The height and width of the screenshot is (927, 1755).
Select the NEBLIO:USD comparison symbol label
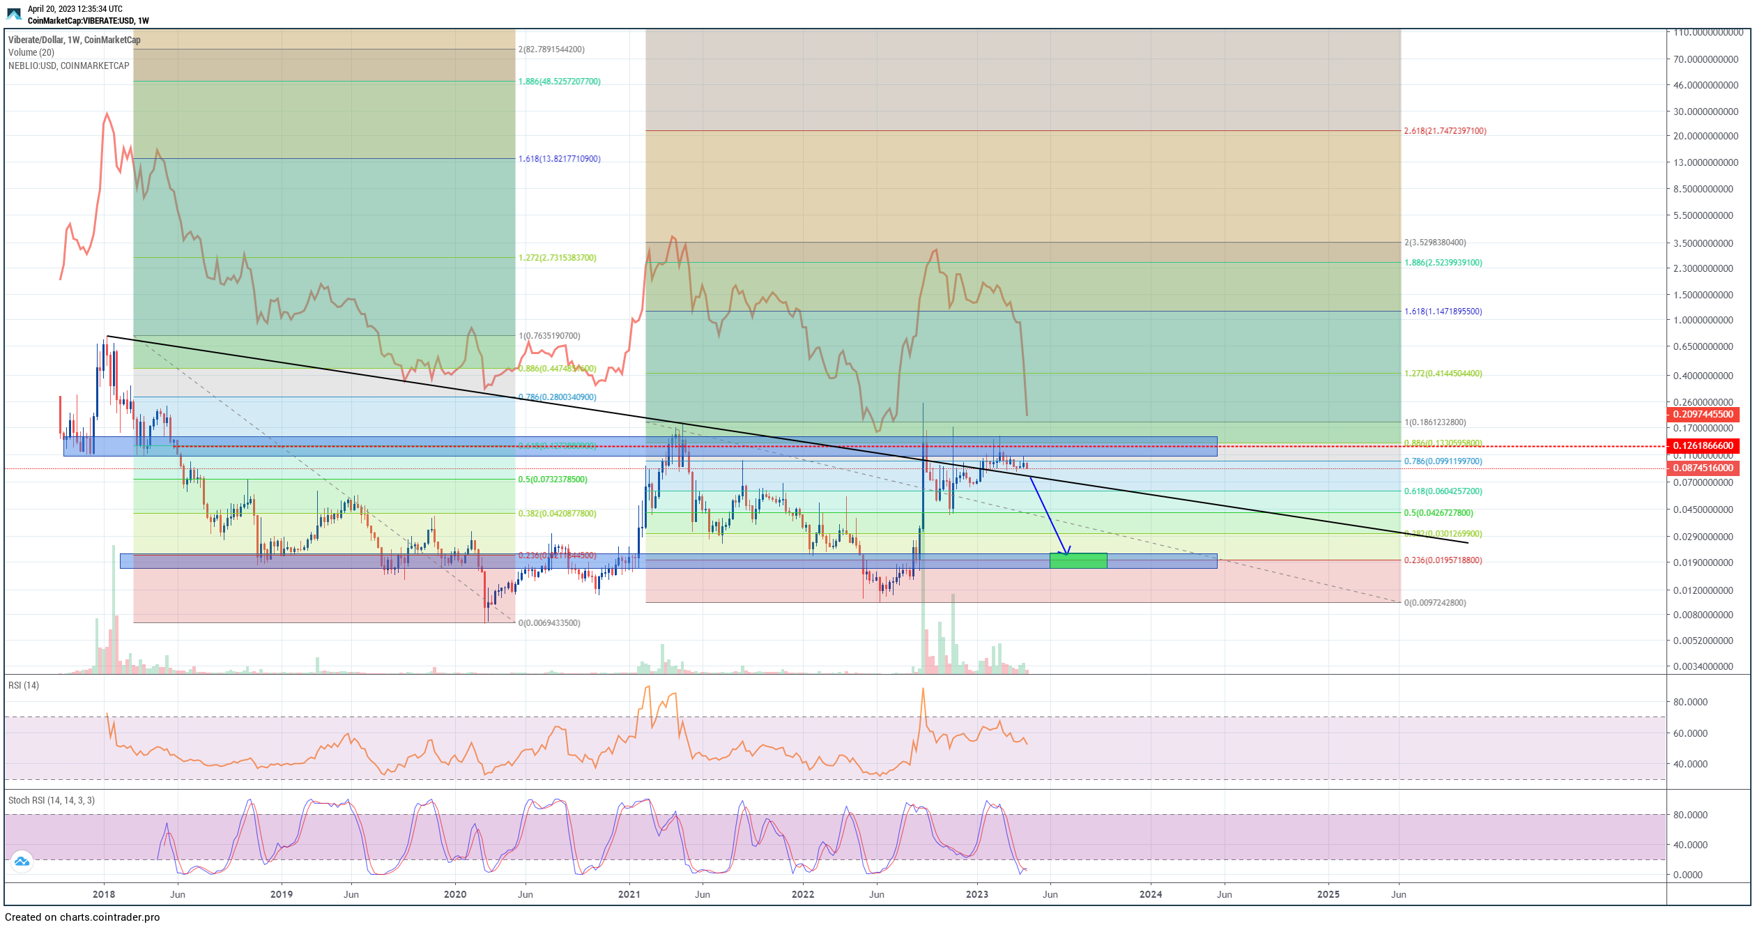(68, 66)
